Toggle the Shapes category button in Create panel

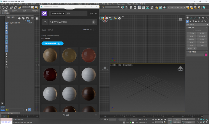click(190, 21)
